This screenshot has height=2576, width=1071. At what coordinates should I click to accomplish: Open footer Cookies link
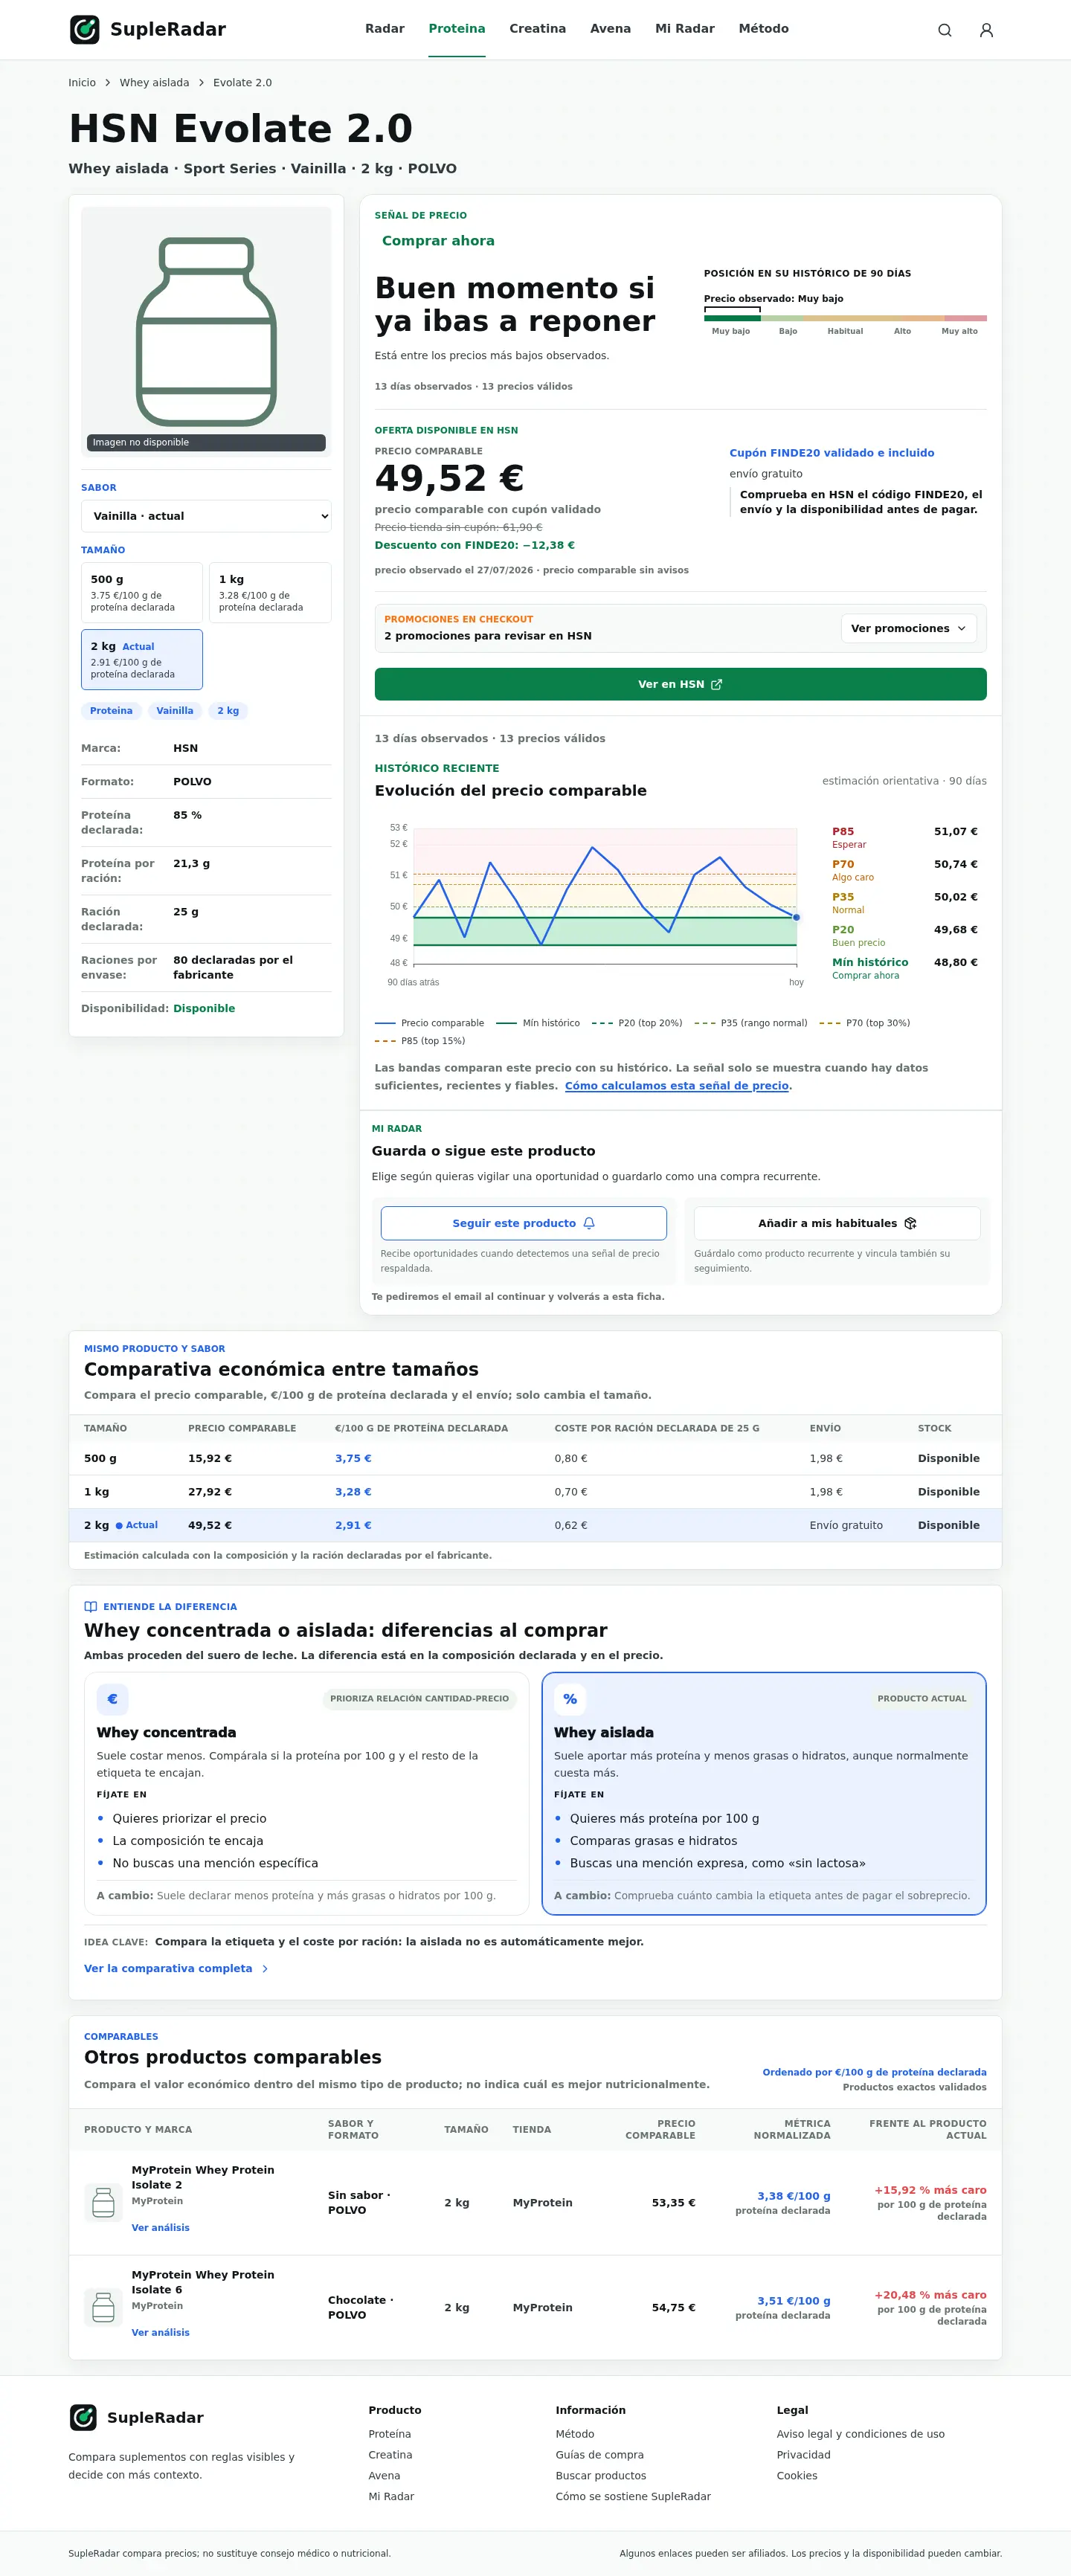pyautogui.click(x=797, y=2476)
